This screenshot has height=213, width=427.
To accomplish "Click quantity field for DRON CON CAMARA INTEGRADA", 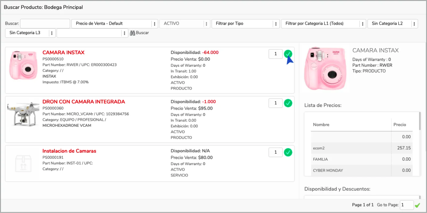I will click(276, 103).
